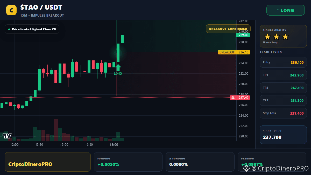Viewport: 311px width, 175px height.
Task: Click the 220.00 price axis label
Action: point(244,136)
